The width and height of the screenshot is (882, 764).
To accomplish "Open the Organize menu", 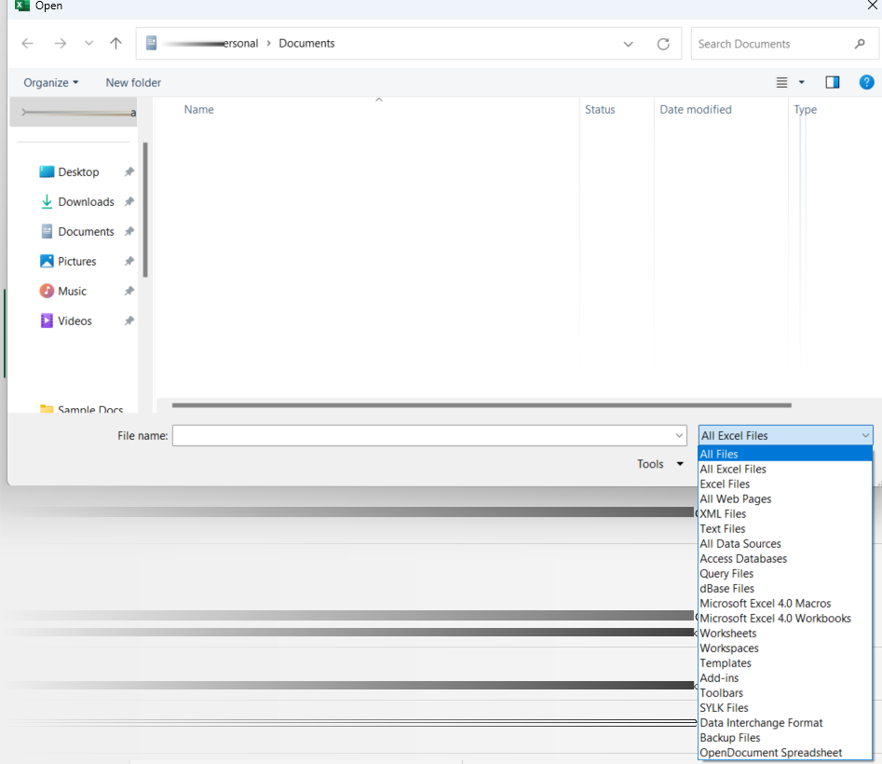I will pos(50,83).
